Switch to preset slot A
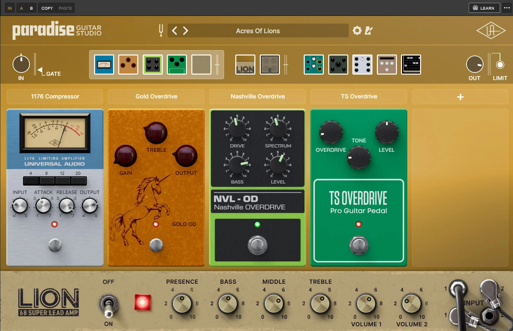This screenshot has height=331, width=513. coord(21,8)
